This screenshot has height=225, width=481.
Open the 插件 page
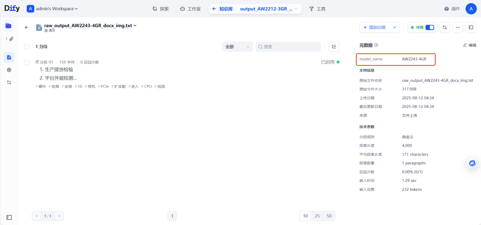(x=452, y=9)
